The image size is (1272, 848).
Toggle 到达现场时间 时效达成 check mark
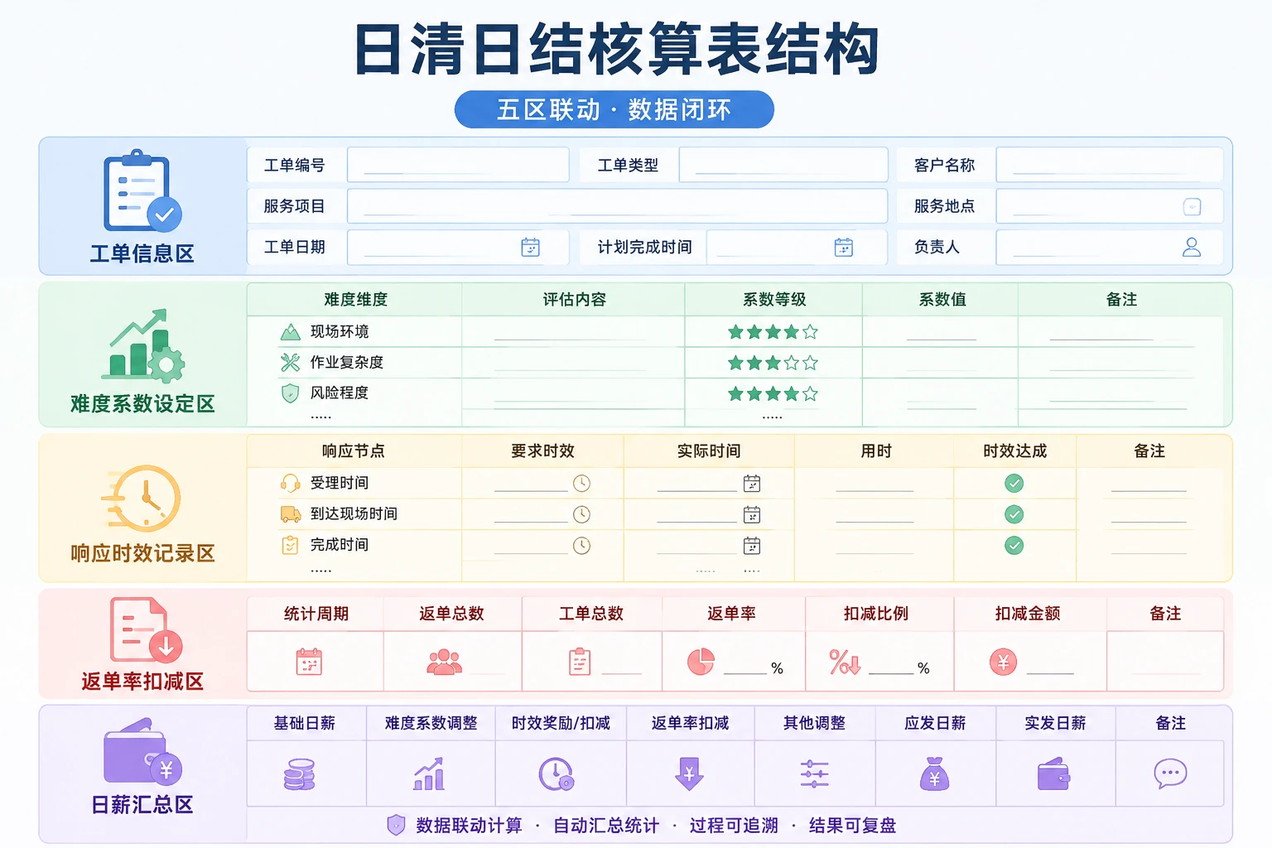pos(1014,514)
